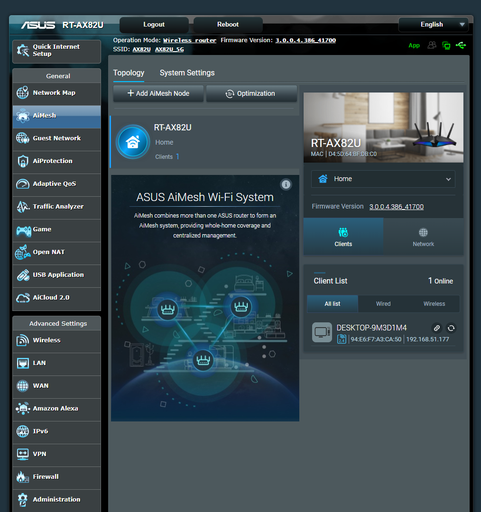Image resolution: width=481 pixels, height=512 pixels.
Task: Click the Traffic Analyzer icon
Action: pyautogui.click(x=23, y=207)
